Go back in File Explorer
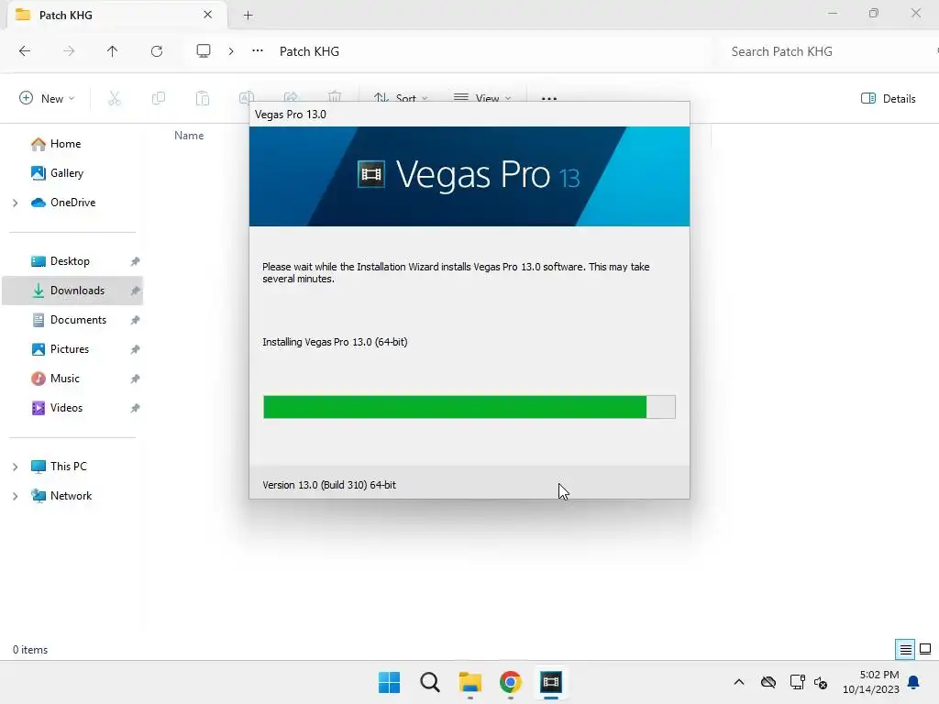This screenshot has height=704, width=939. pyautogui.click(x=25, y=51)
